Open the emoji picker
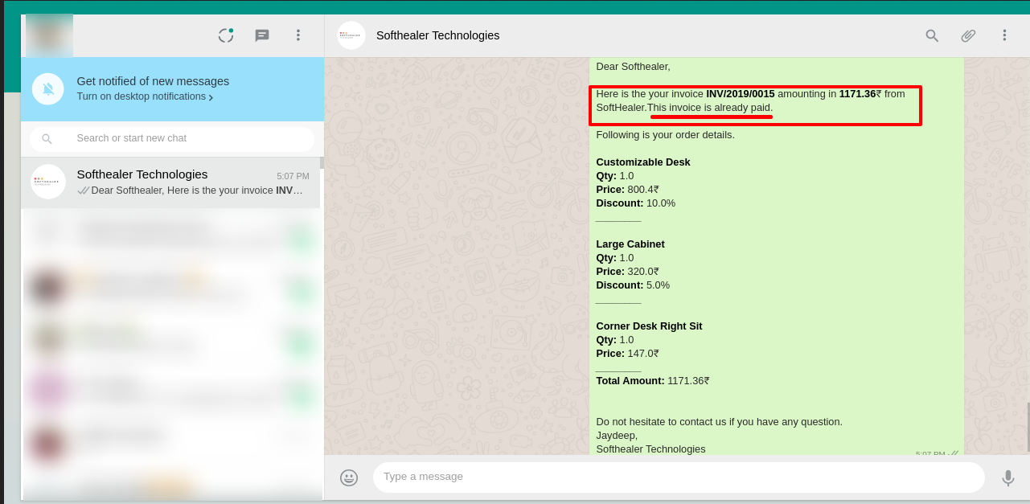 pyautogui.click(x=349, y=477)
